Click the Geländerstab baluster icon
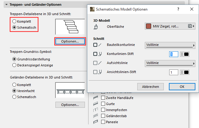Viewport: 199px width, 128px height. coord(96,116)
